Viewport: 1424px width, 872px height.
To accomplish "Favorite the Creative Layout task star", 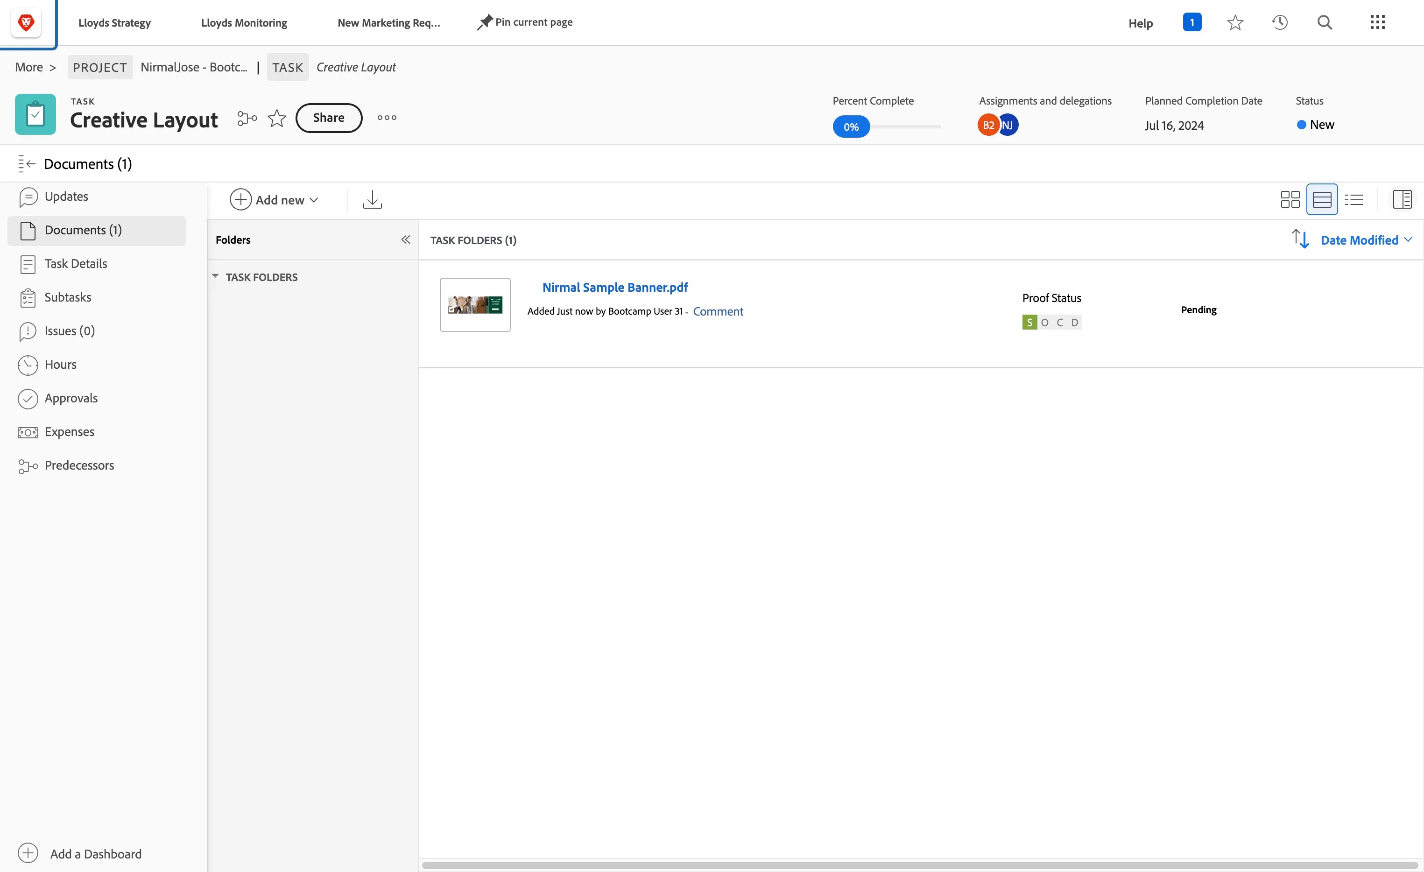I will point(277,118).
